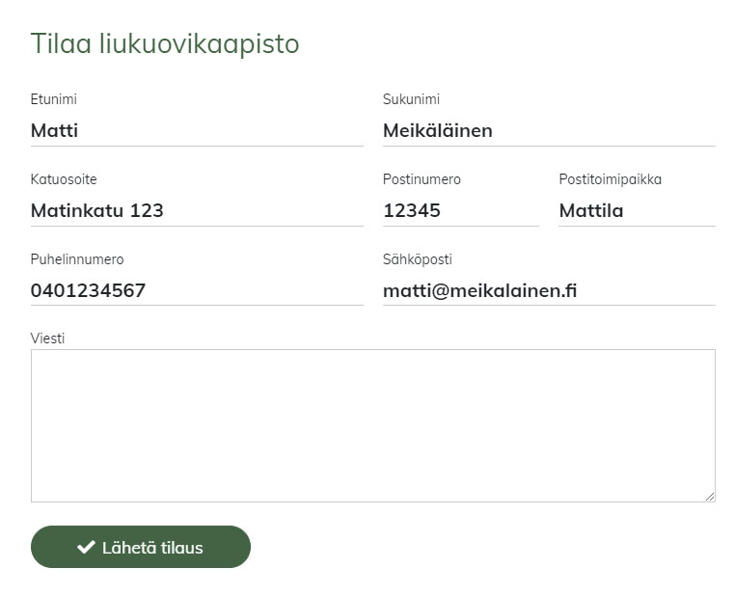Click the Postinumero label text
This screenshot has height=596, width=735.
click(422, 179)
